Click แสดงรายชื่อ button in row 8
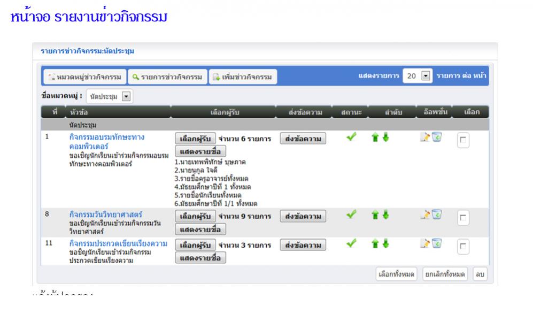 tap(200, 229)
